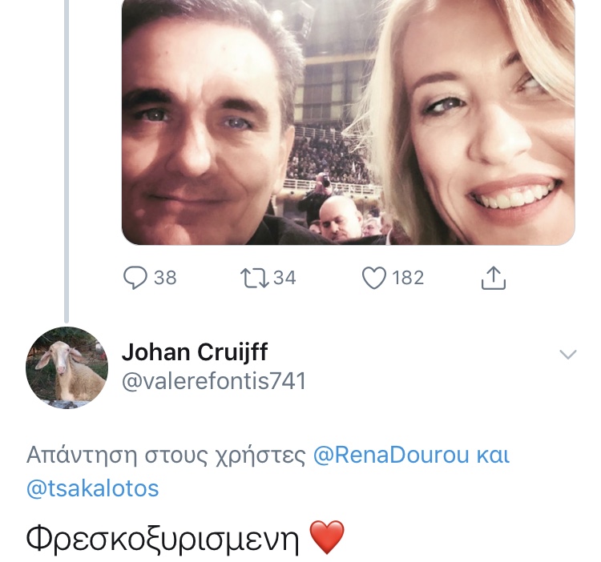This screenshot has width=601, height=562.
Task: Tap the reply count 38
Action: [165, 278]
